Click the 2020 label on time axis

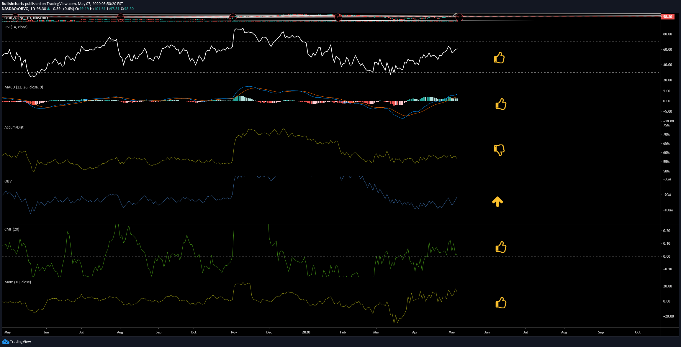pyautogui.click(x=306, y=332)
